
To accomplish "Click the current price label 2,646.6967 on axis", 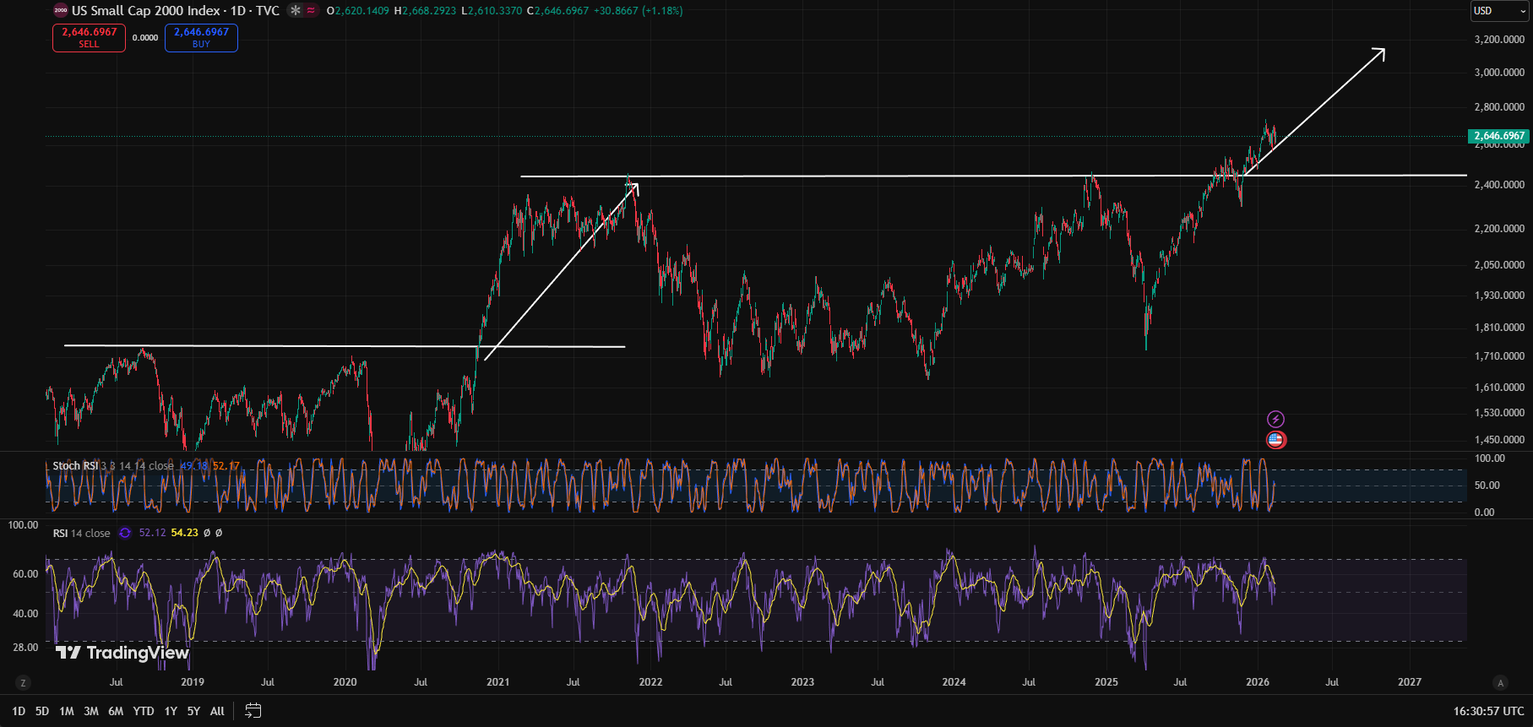I will click(x=1499, y=136).
